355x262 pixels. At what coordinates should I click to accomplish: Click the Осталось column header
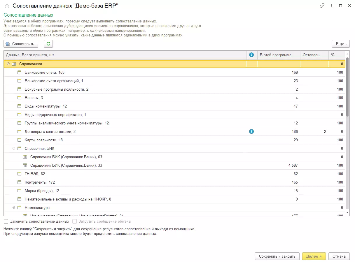tap(314, 55)
